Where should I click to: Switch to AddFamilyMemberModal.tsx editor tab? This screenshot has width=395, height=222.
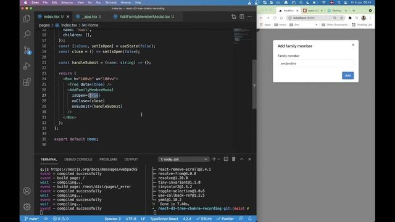(x=146, y=17)
